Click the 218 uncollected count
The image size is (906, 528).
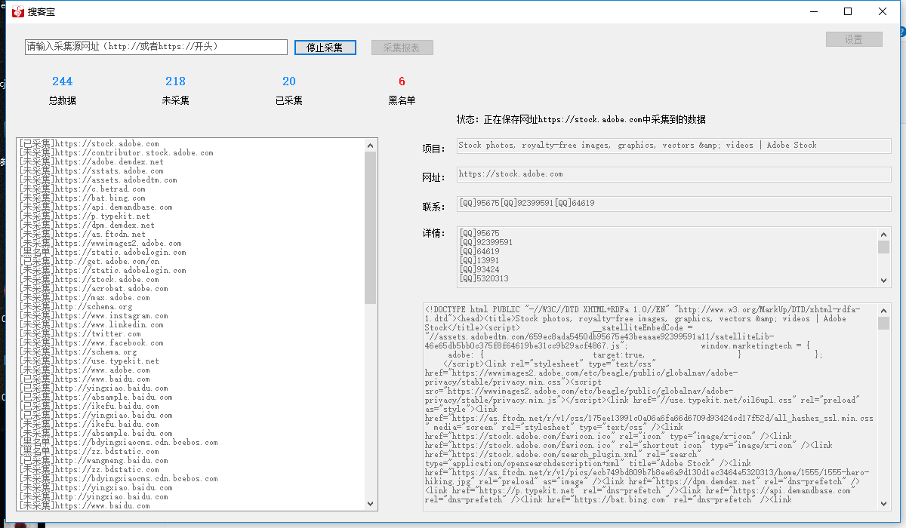pos(176,81)
